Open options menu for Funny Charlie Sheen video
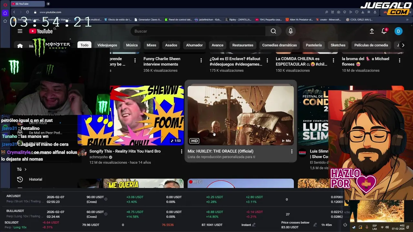 pyautogui.click(x=201, y=61)
